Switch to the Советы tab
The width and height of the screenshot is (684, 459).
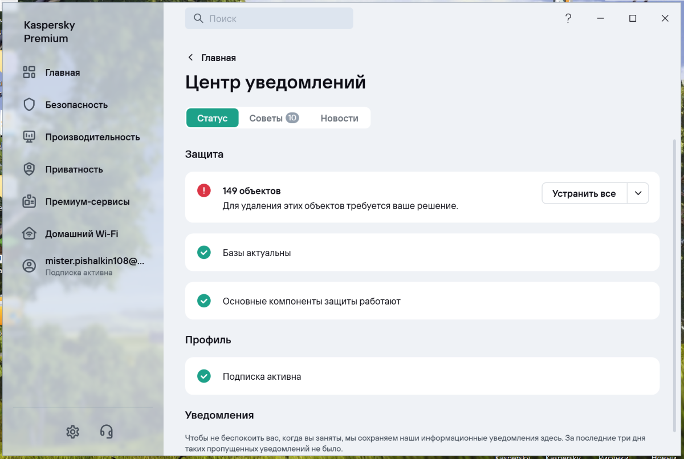point(274,118)
